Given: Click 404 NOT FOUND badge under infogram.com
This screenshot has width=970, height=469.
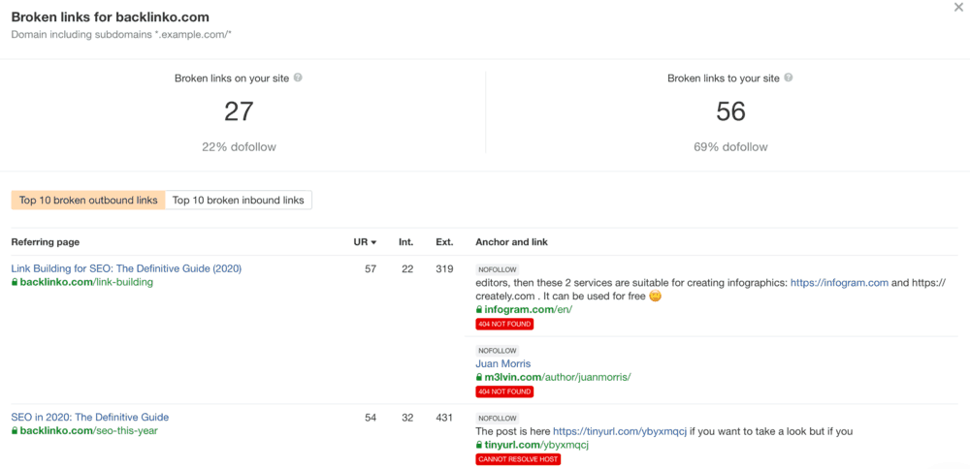Looking at the screenshot, I should click(504, 324).
